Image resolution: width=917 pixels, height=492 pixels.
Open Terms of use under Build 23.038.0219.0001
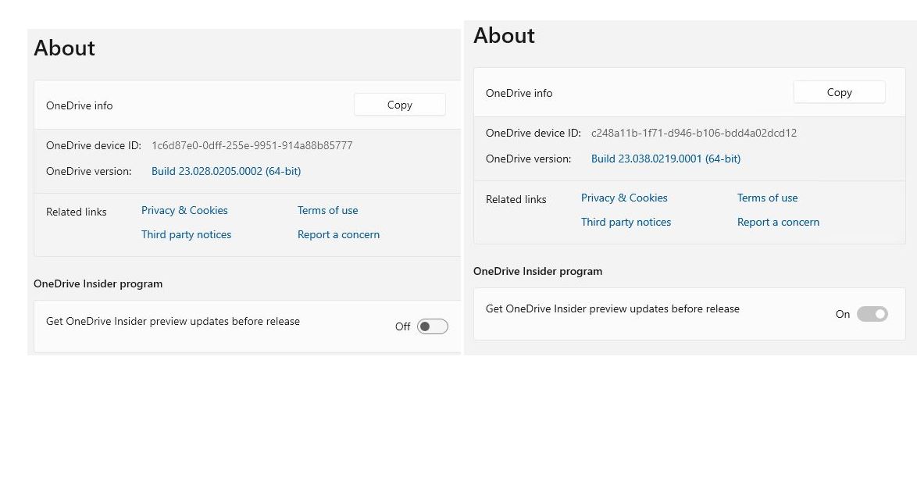pos(767,198)
